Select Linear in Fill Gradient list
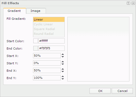 coord(49,20)
